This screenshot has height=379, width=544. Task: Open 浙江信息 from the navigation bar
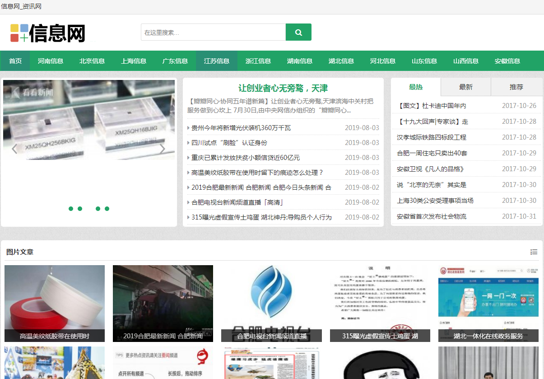click(258, 61)
